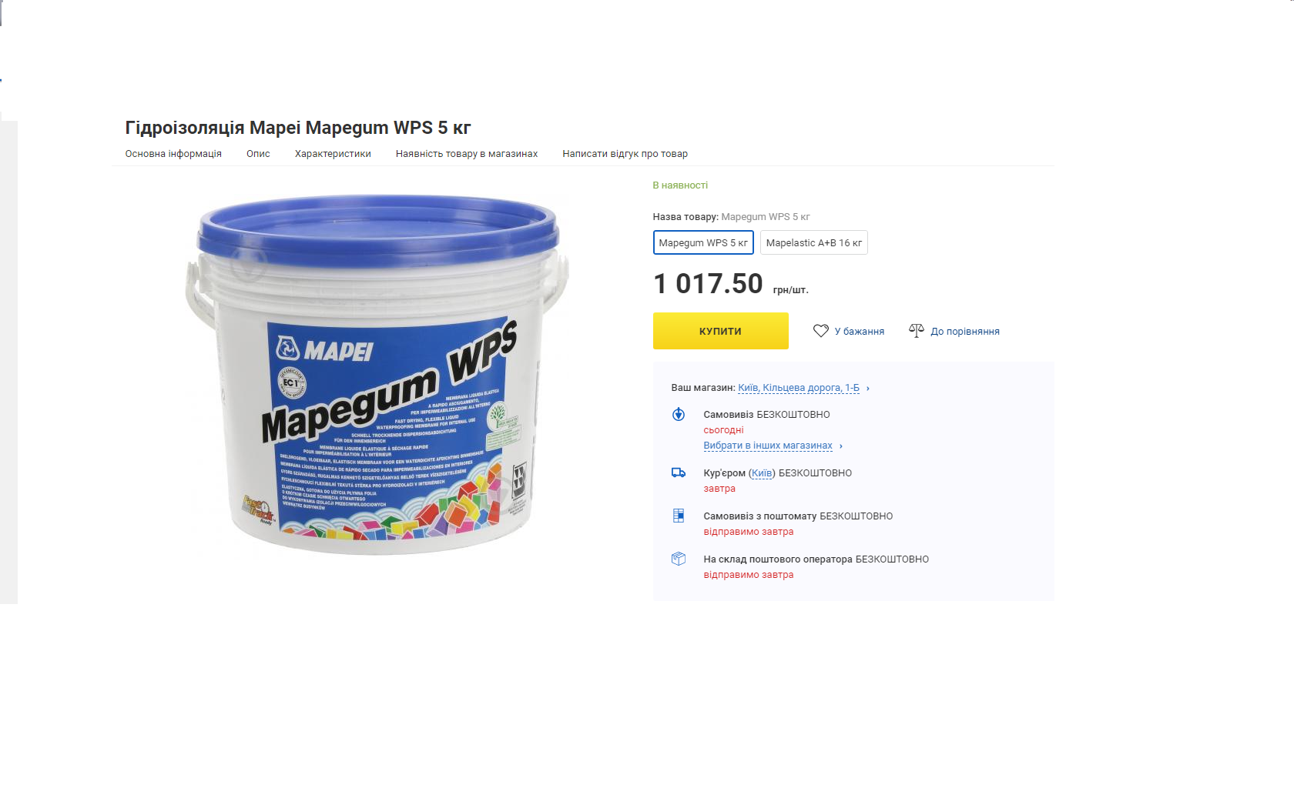The height and width of the screenshot is (808, 1294).
Task: Open the Київ city selector for courier
Action: (x=762, y=473)
